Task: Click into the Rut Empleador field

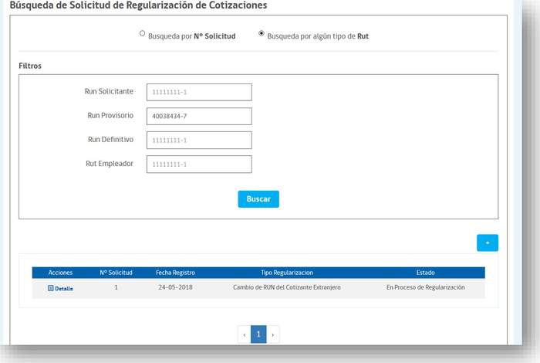Action: tap(199, 164)
